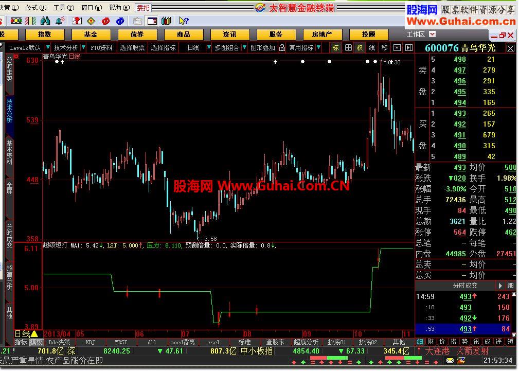This screenshot has height=371, width=519.
Task: Select the binoculars stock search icon
Action: click(x=45, y=22)
